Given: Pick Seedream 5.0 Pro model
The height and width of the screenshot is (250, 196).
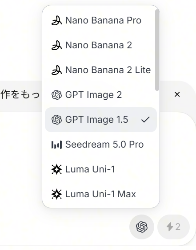Looking at the screenshot, I should click(101, 145).
